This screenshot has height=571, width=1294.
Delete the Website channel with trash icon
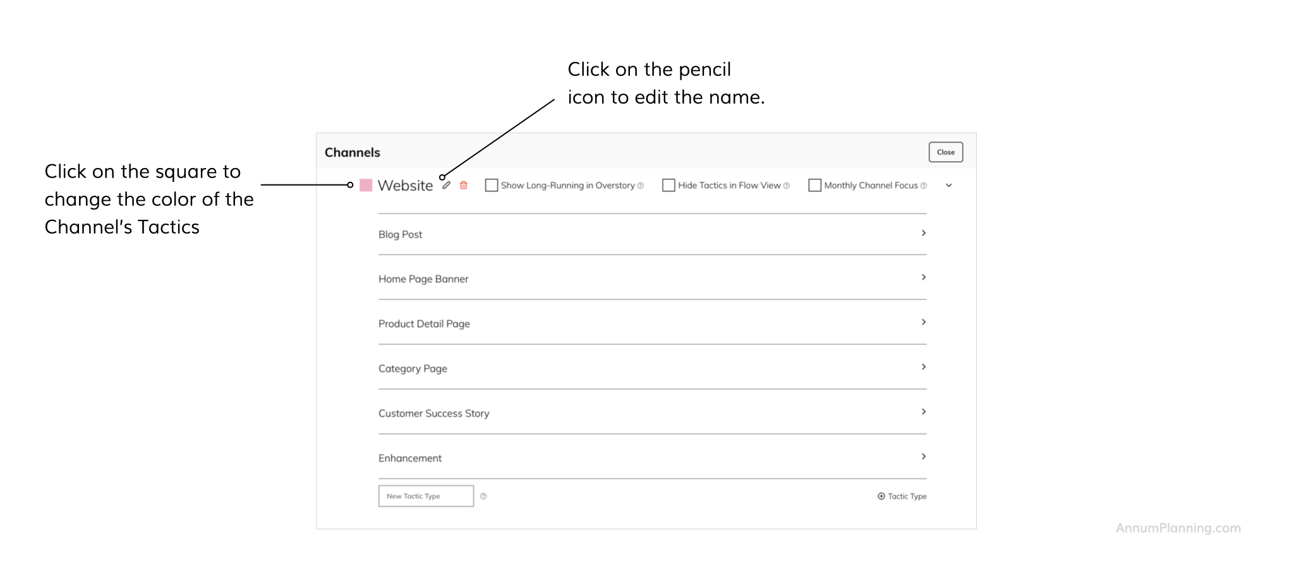click(x=463, y=185)
